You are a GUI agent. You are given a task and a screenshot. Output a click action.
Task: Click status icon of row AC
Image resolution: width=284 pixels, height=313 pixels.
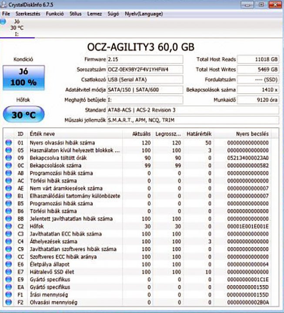(8, 181)
